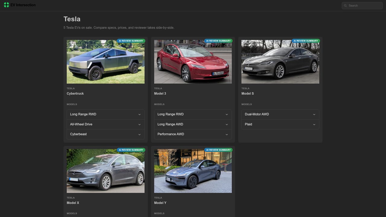Expand Model S Dual-Motor AWD row
This screenshot has width=386, height=217.
(280, 115)
